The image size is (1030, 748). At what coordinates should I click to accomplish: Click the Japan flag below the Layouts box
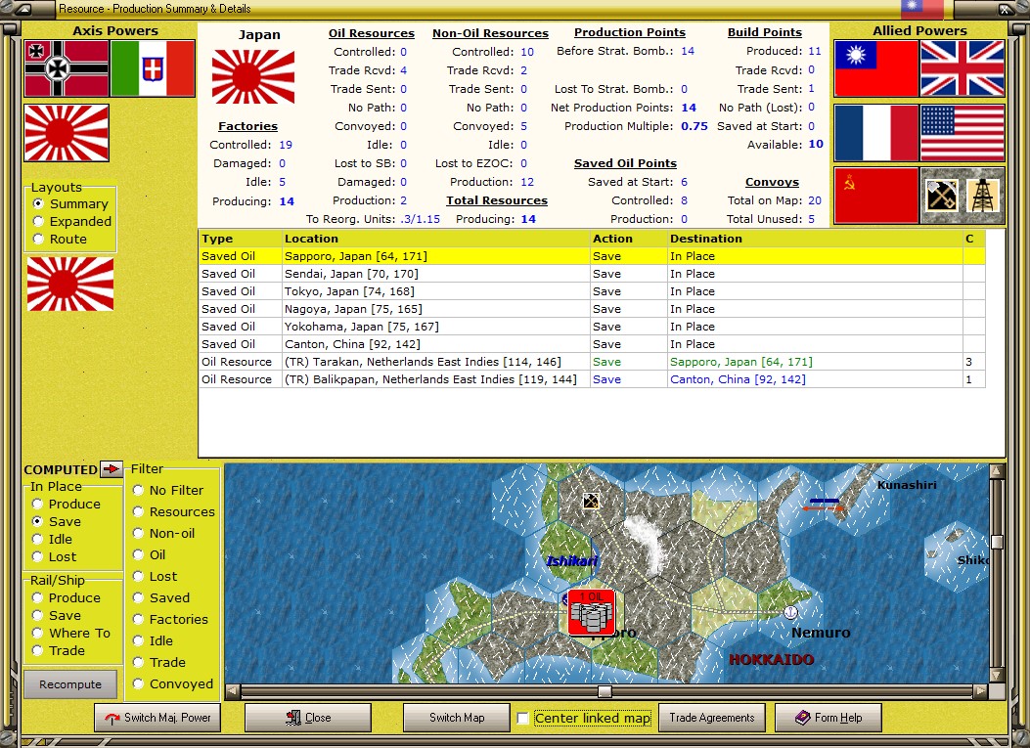[70, 284]
